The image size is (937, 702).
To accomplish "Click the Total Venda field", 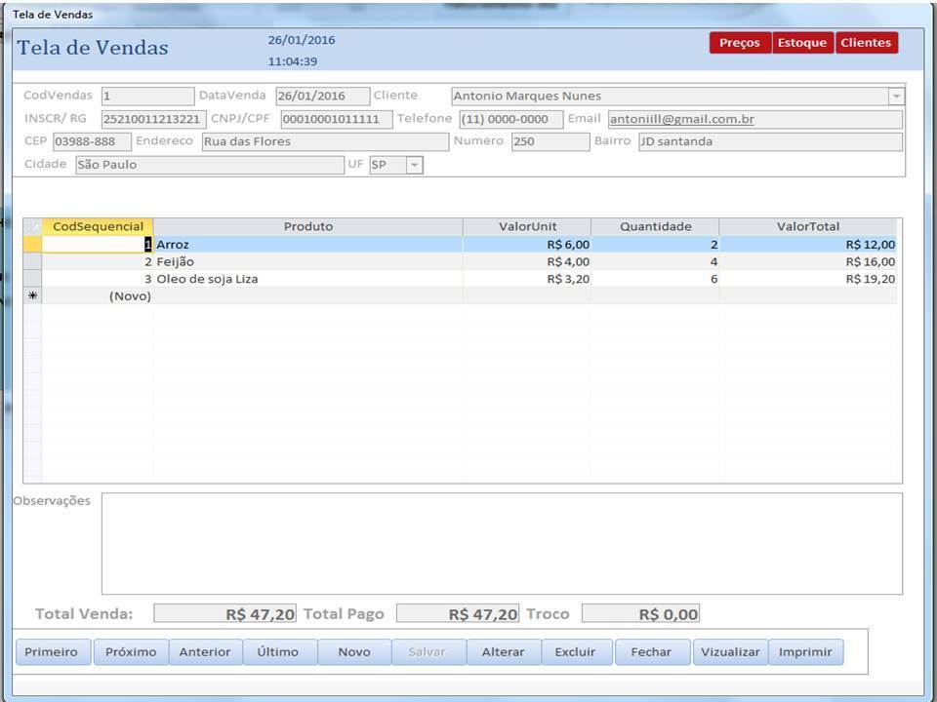I will pos(224,613).
